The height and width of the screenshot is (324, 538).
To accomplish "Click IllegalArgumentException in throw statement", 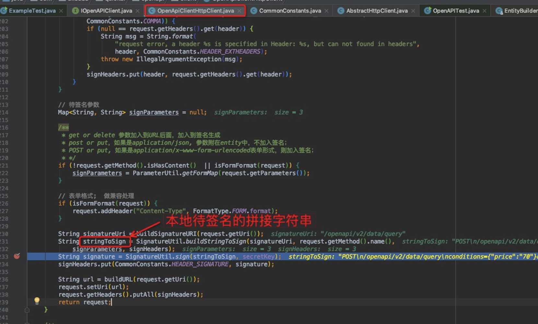I will (179, 59).
